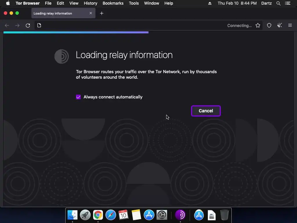Open the Apple menu
Viewport: 297px width, 223px height.
coord(8,3)
